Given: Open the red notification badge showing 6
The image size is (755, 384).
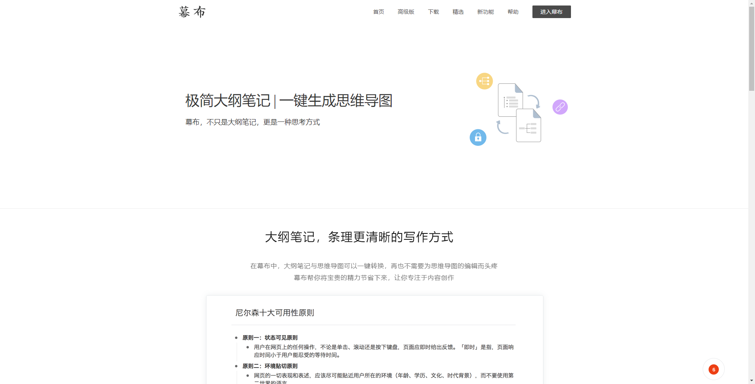Looking at the screenshot, I should tap(713, 369).
